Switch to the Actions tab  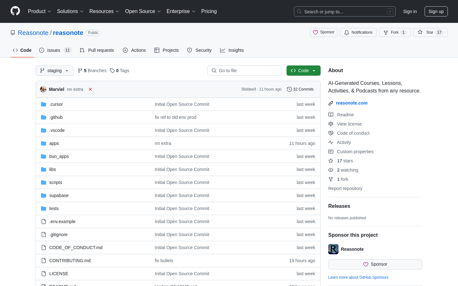coord(134,50)
